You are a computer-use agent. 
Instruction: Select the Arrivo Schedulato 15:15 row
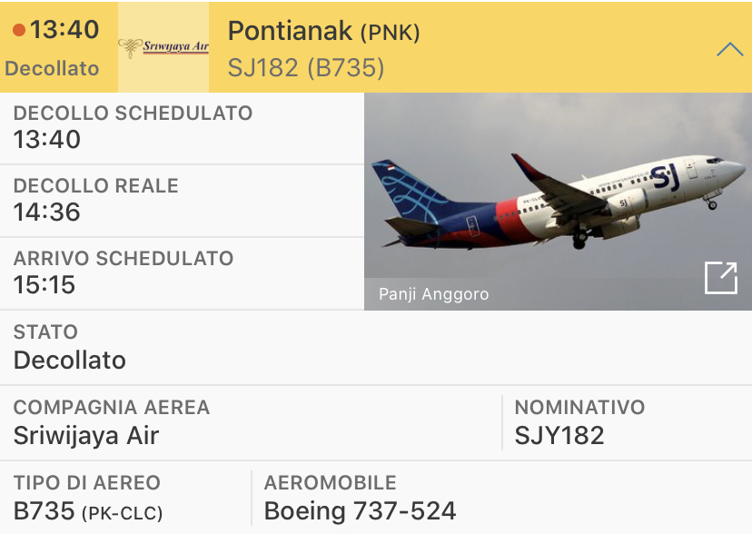[x=182, y=273]
